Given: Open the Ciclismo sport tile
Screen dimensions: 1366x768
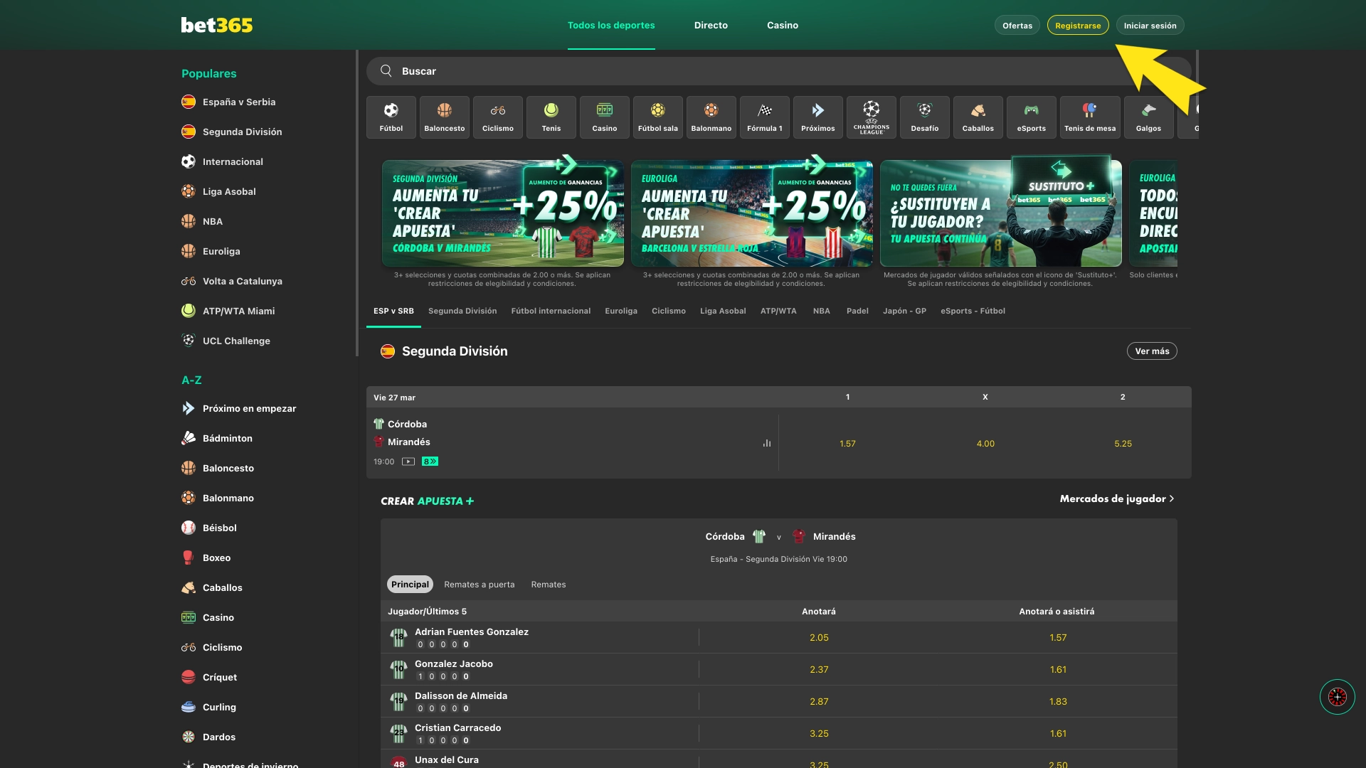Looking at the screenshot, I should pos(497,117).
